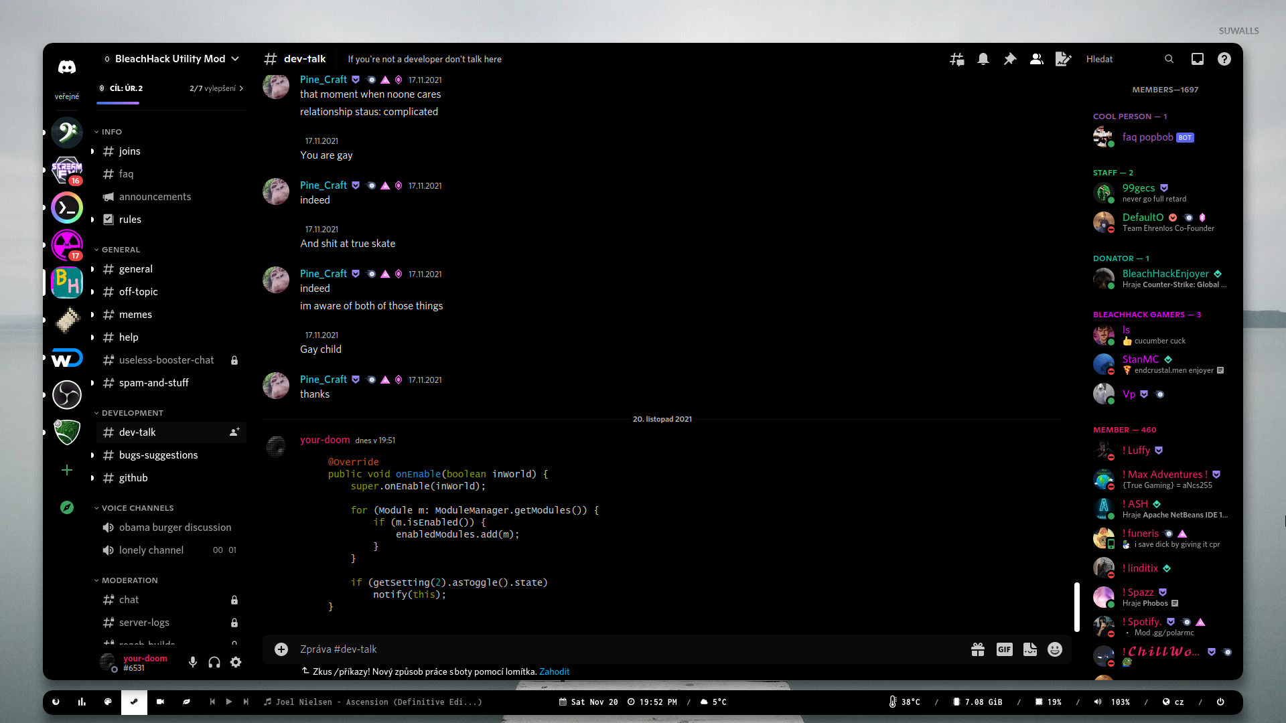Click the gift Nitro icon
Image resolution: width=1286 pixels, height=723 pixels.
pos(978,649)
